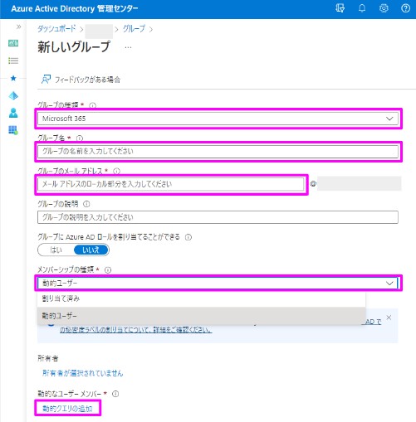Open All services list icon in sidebar
Viewport: 416px width, 422px height.
point(13,61)
